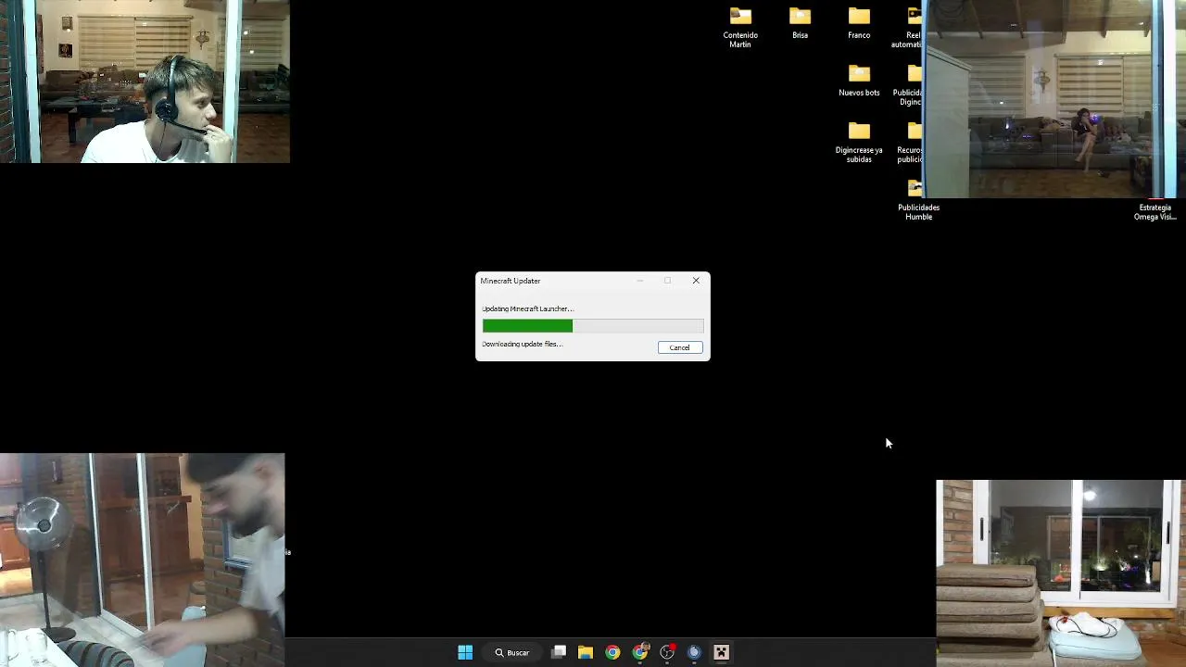Screen dimensions: 1186x667
Task: Open the Windows Start menu
Action: [465, 652]
